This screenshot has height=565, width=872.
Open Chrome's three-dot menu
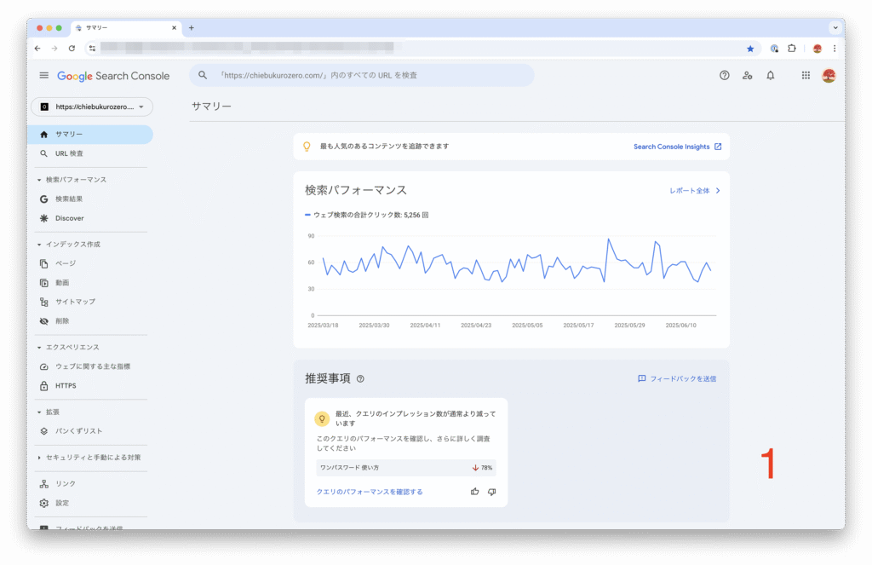[x=835, y=49]
